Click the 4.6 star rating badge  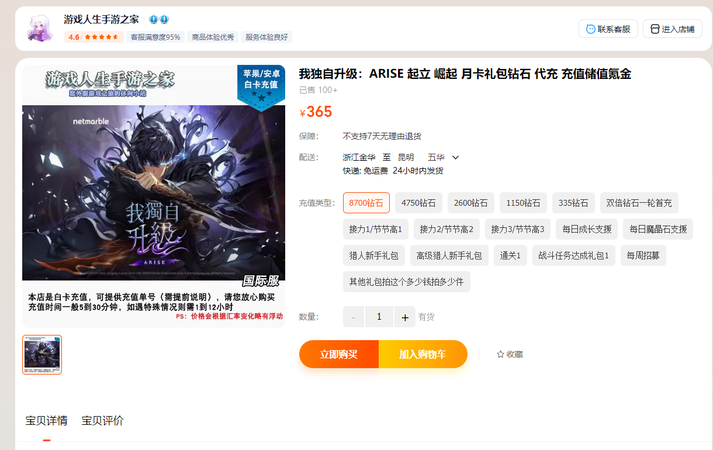pos(94,37)
